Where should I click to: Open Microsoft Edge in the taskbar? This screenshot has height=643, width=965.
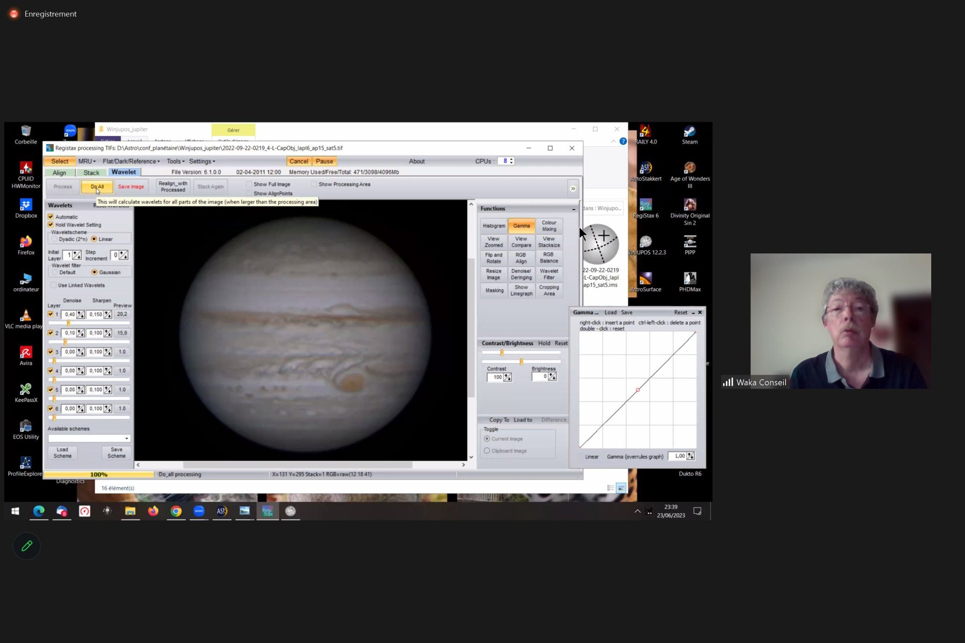(x=39, y=511)
